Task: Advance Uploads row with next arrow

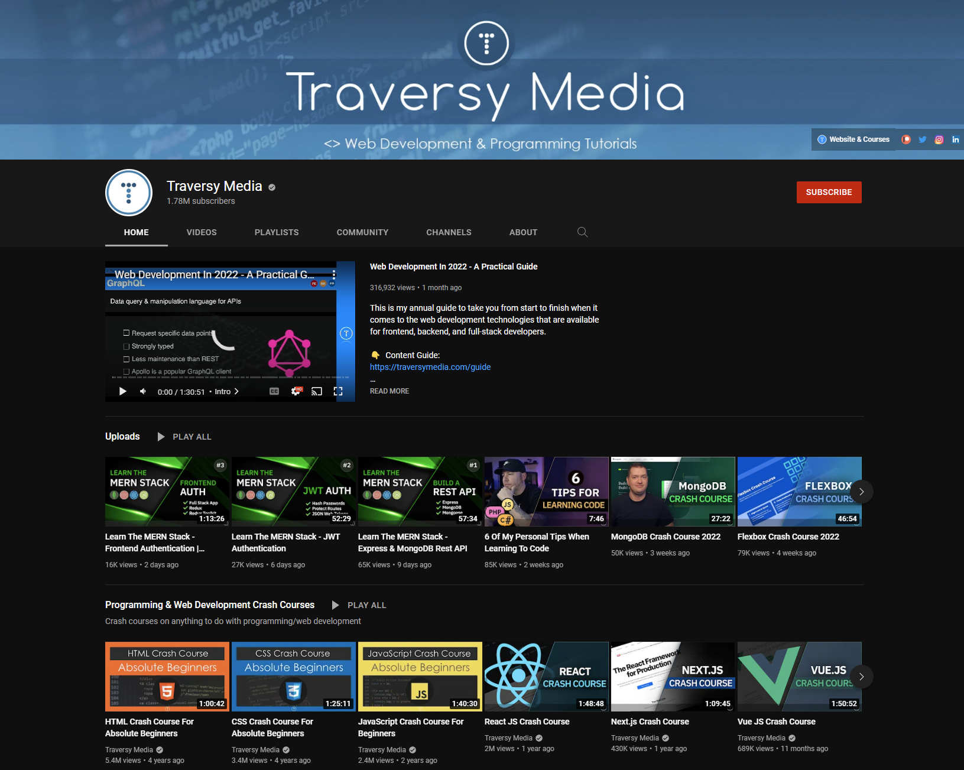Action: (x=861, y=492)
